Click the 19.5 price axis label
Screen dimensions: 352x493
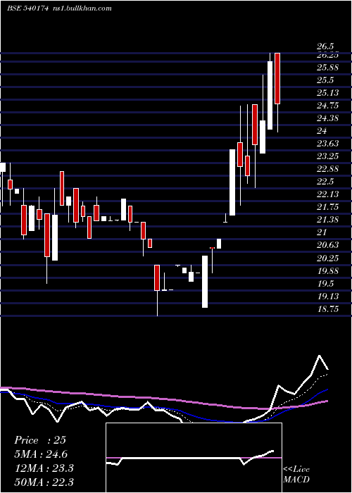tap(325, 284)
